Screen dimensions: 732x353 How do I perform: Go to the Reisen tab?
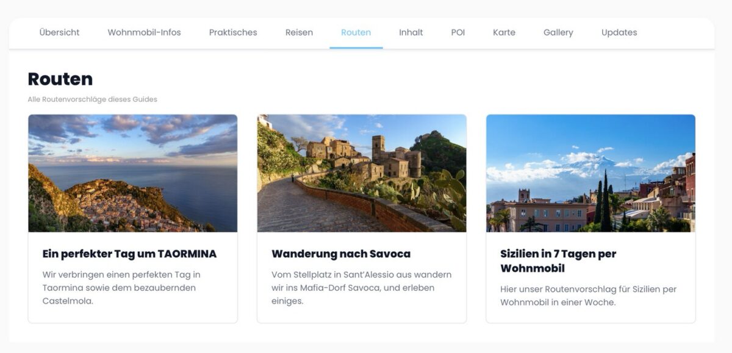(x=299, y=32)
